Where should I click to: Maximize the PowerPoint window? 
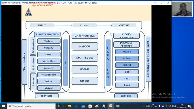[162, 3]
